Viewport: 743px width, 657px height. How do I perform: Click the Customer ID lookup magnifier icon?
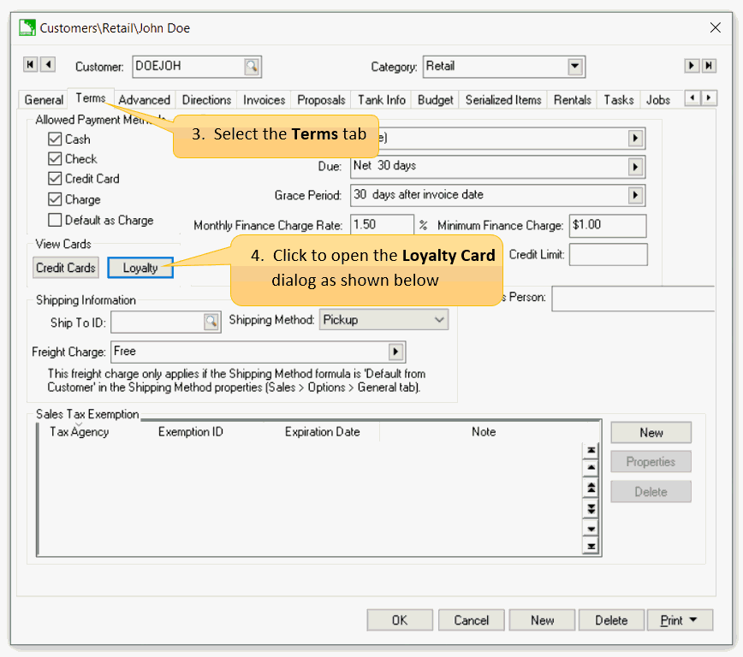click(251, 66)
